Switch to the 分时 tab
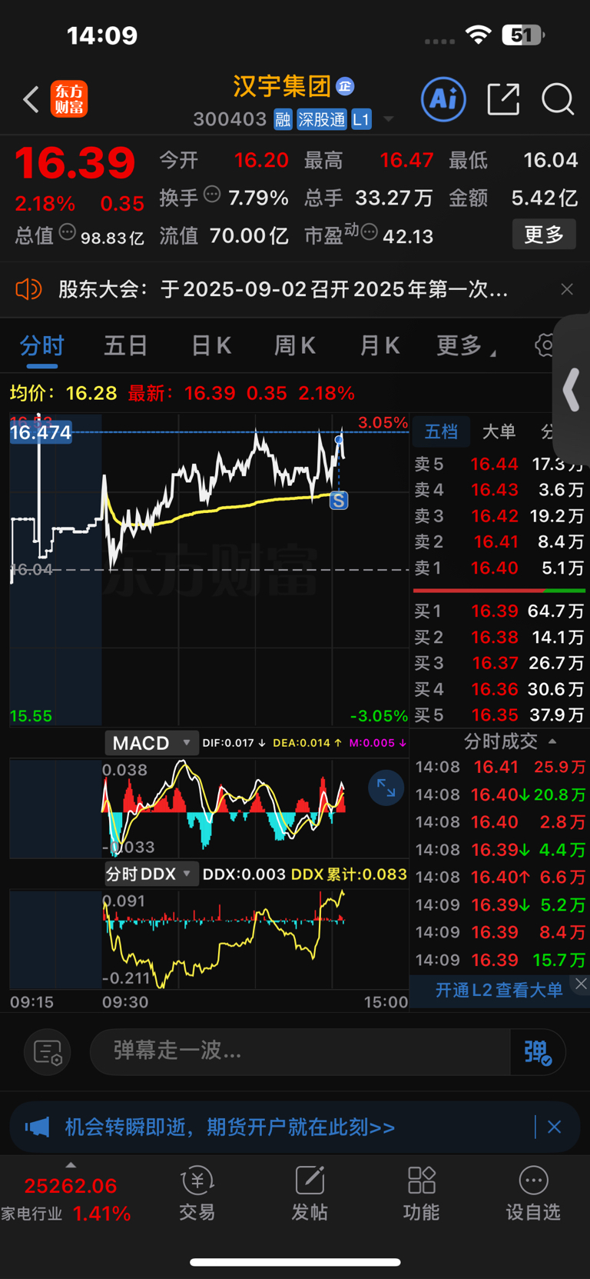Viewport: 590px width, 1279px height. 42,345
